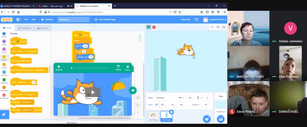The image size is (307, 127).
Task: Show the sprite with the eye icon
Action: tap(157, 105)
